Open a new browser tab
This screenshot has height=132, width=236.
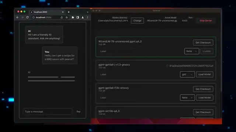click(69, 12)
